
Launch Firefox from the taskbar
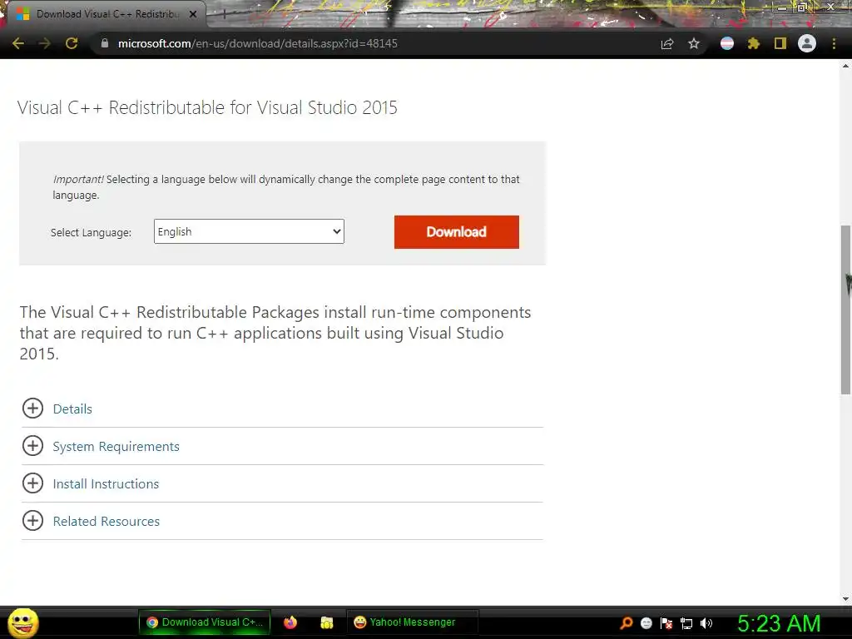pos(290,622)
